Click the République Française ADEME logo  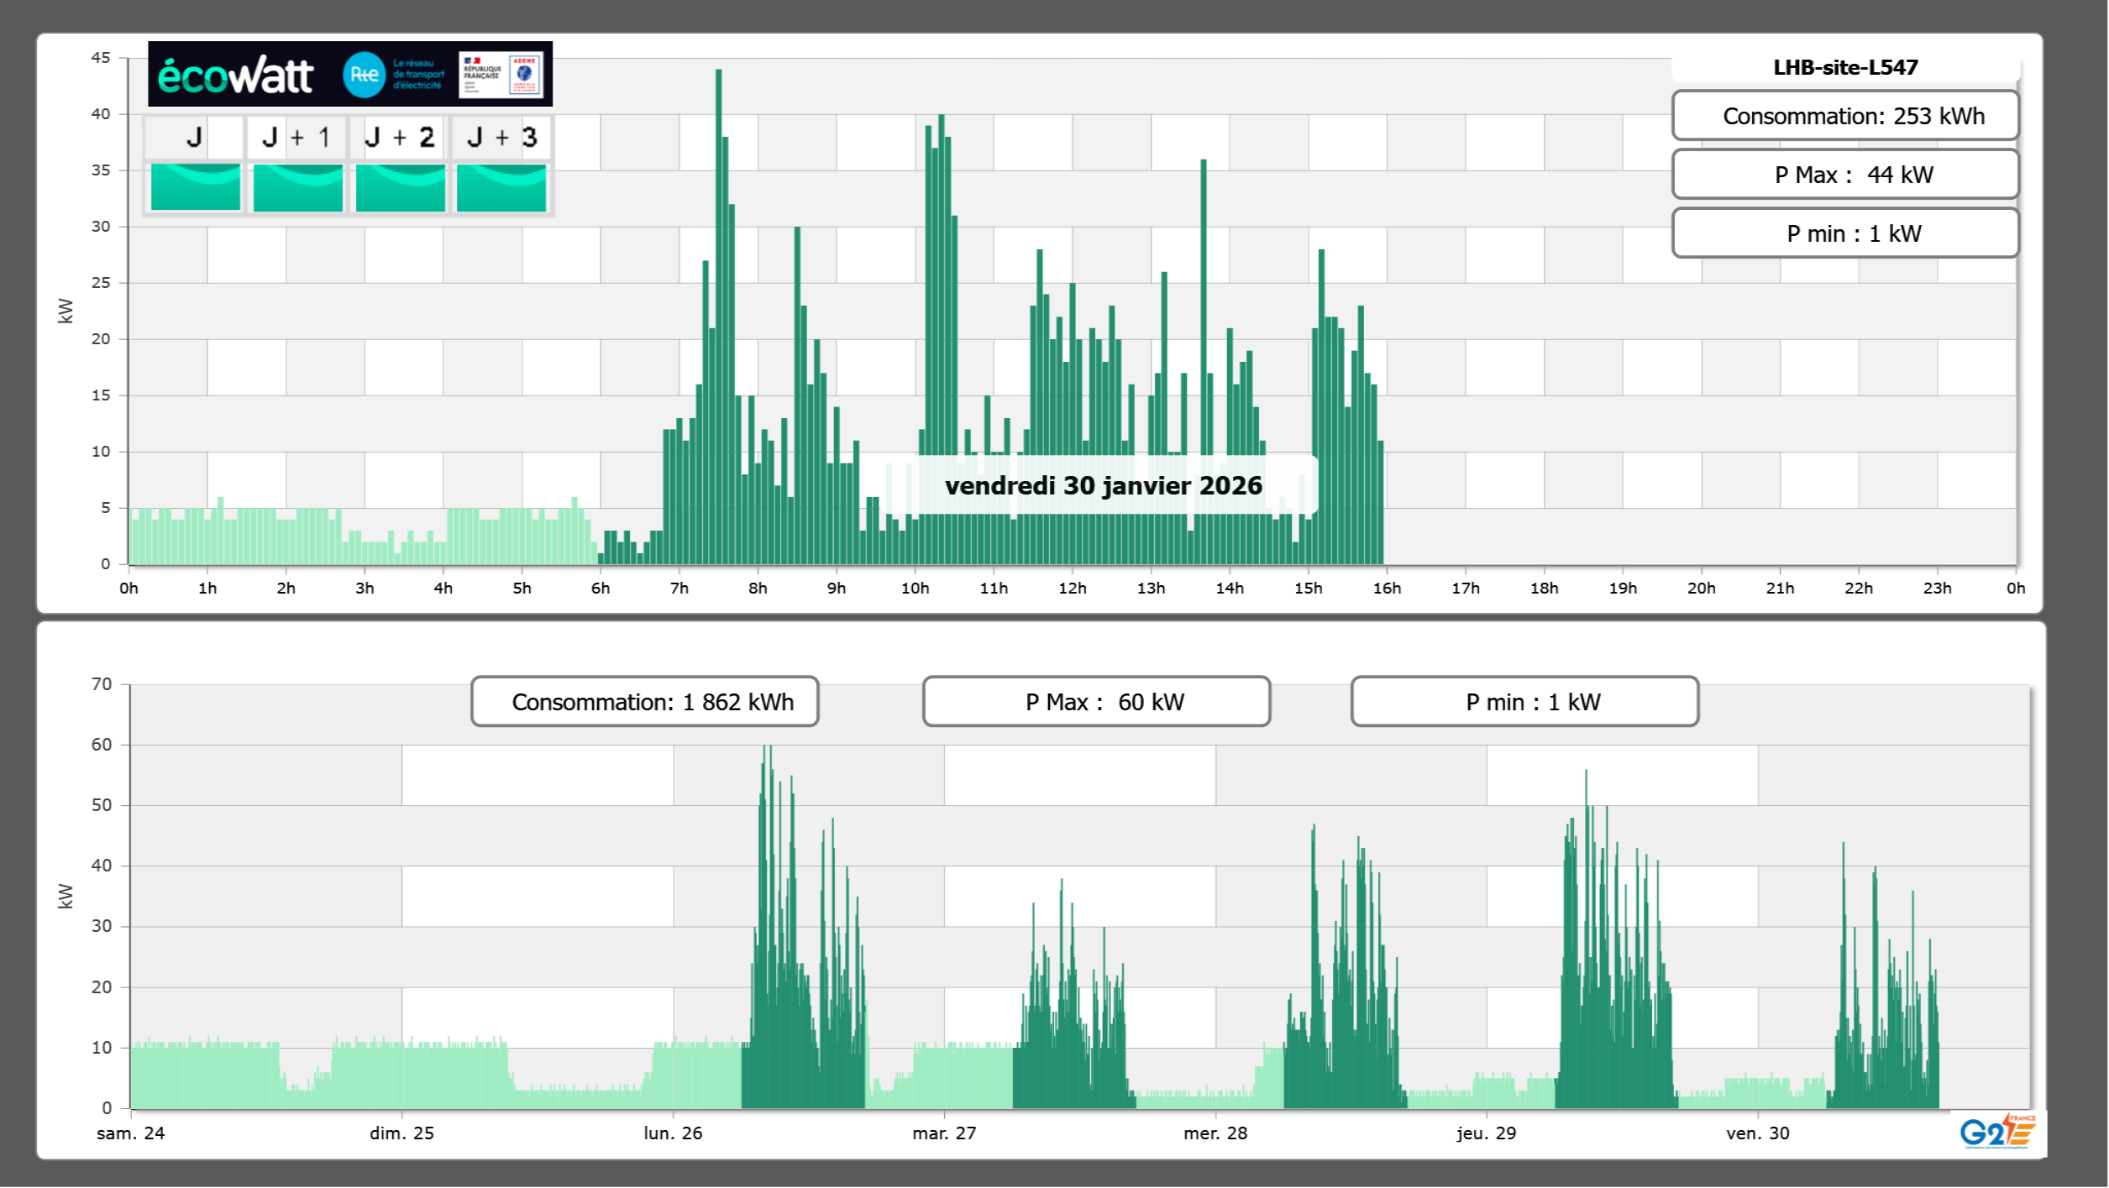pyautogui.click(x=502, y=75)
